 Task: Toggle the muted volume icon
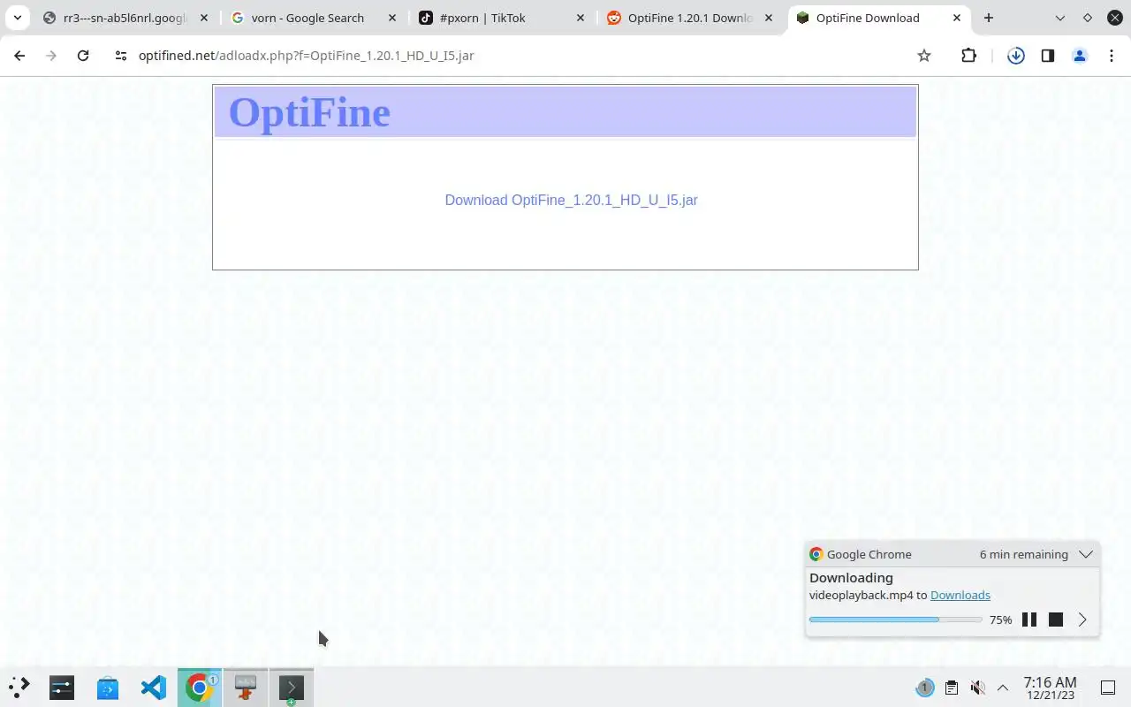977,688
